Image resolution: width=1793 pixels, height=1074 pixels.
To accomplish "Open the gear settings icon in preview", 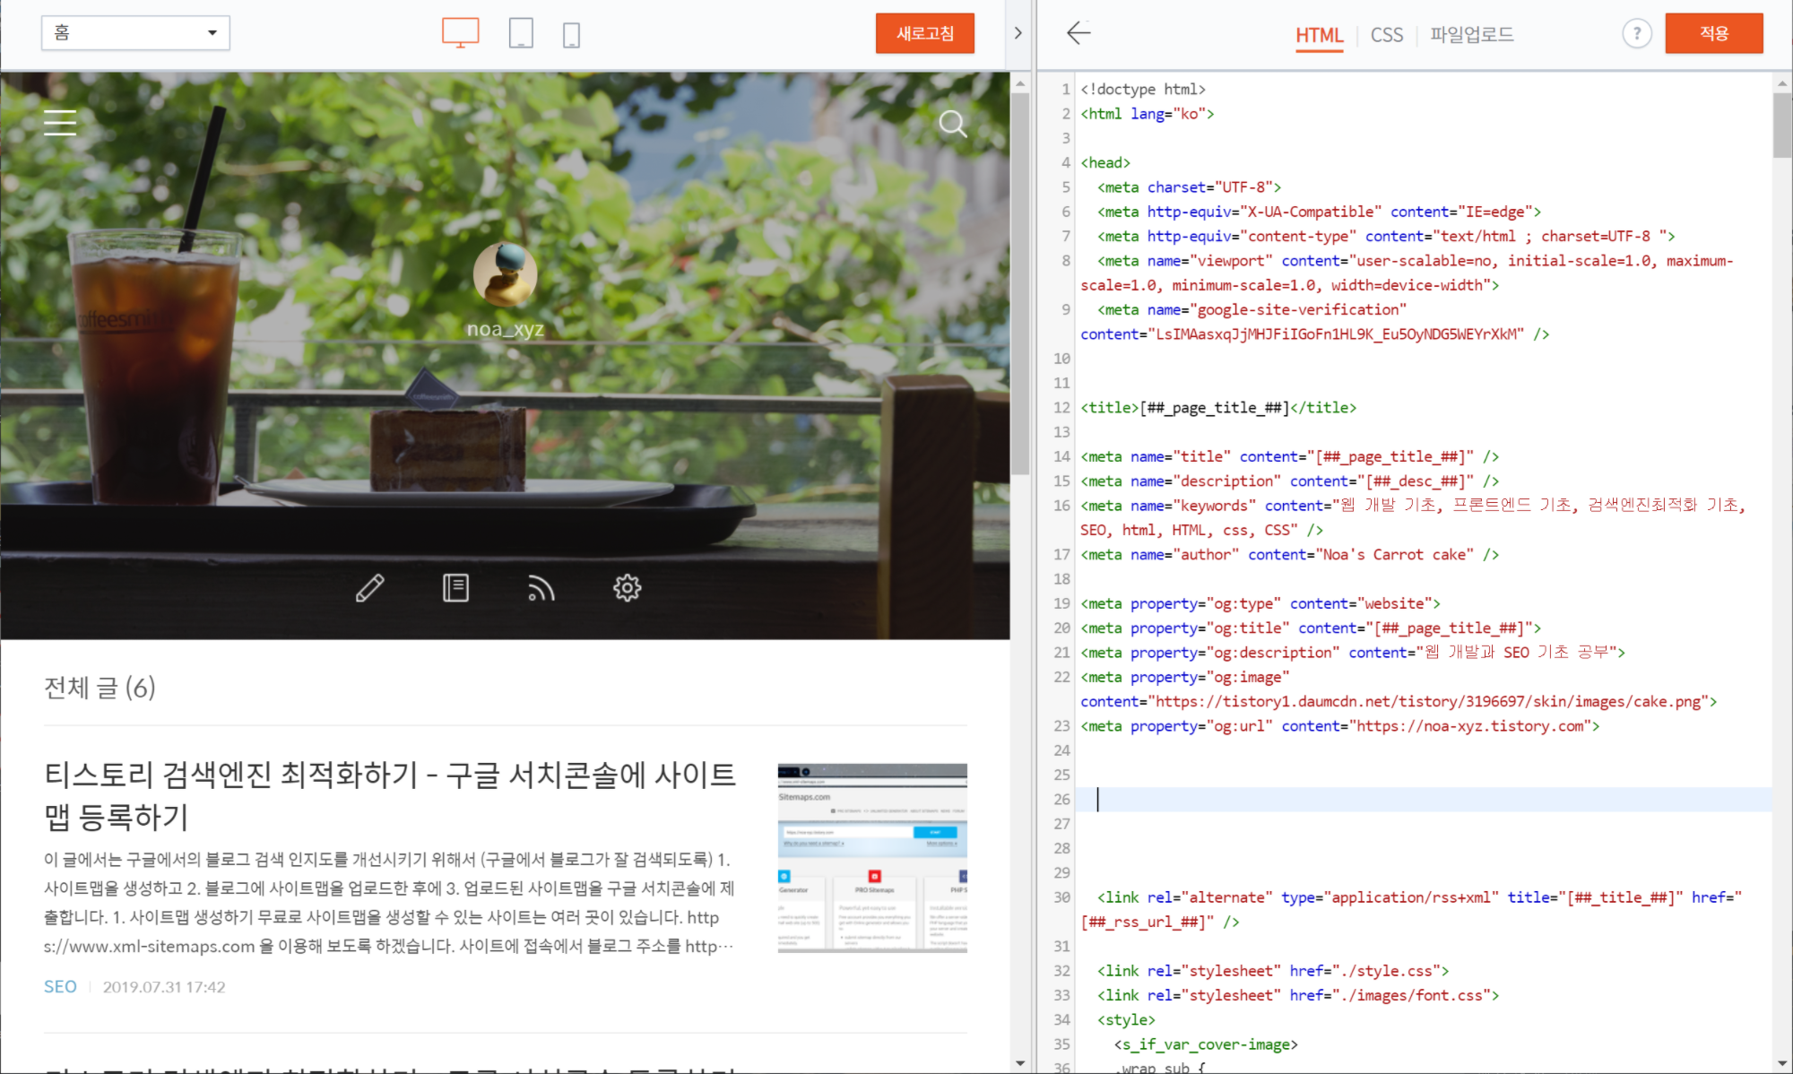I will pyautogui.click(x=627, y=588).
